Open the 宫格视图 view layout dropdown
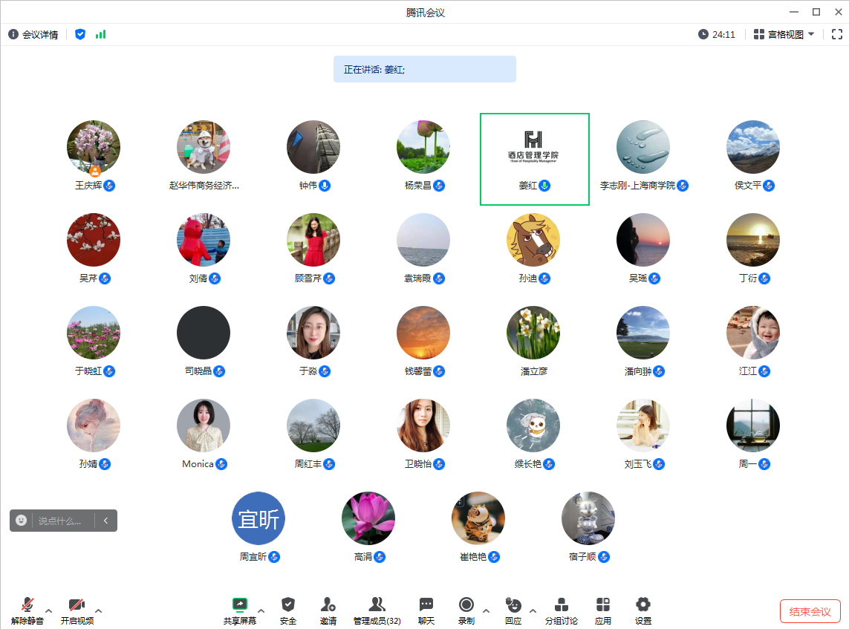 [784, 34]
